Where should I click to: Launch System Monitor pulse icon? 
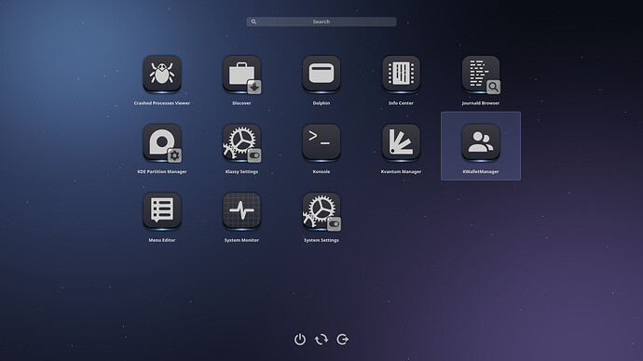(x=241, y=211)
